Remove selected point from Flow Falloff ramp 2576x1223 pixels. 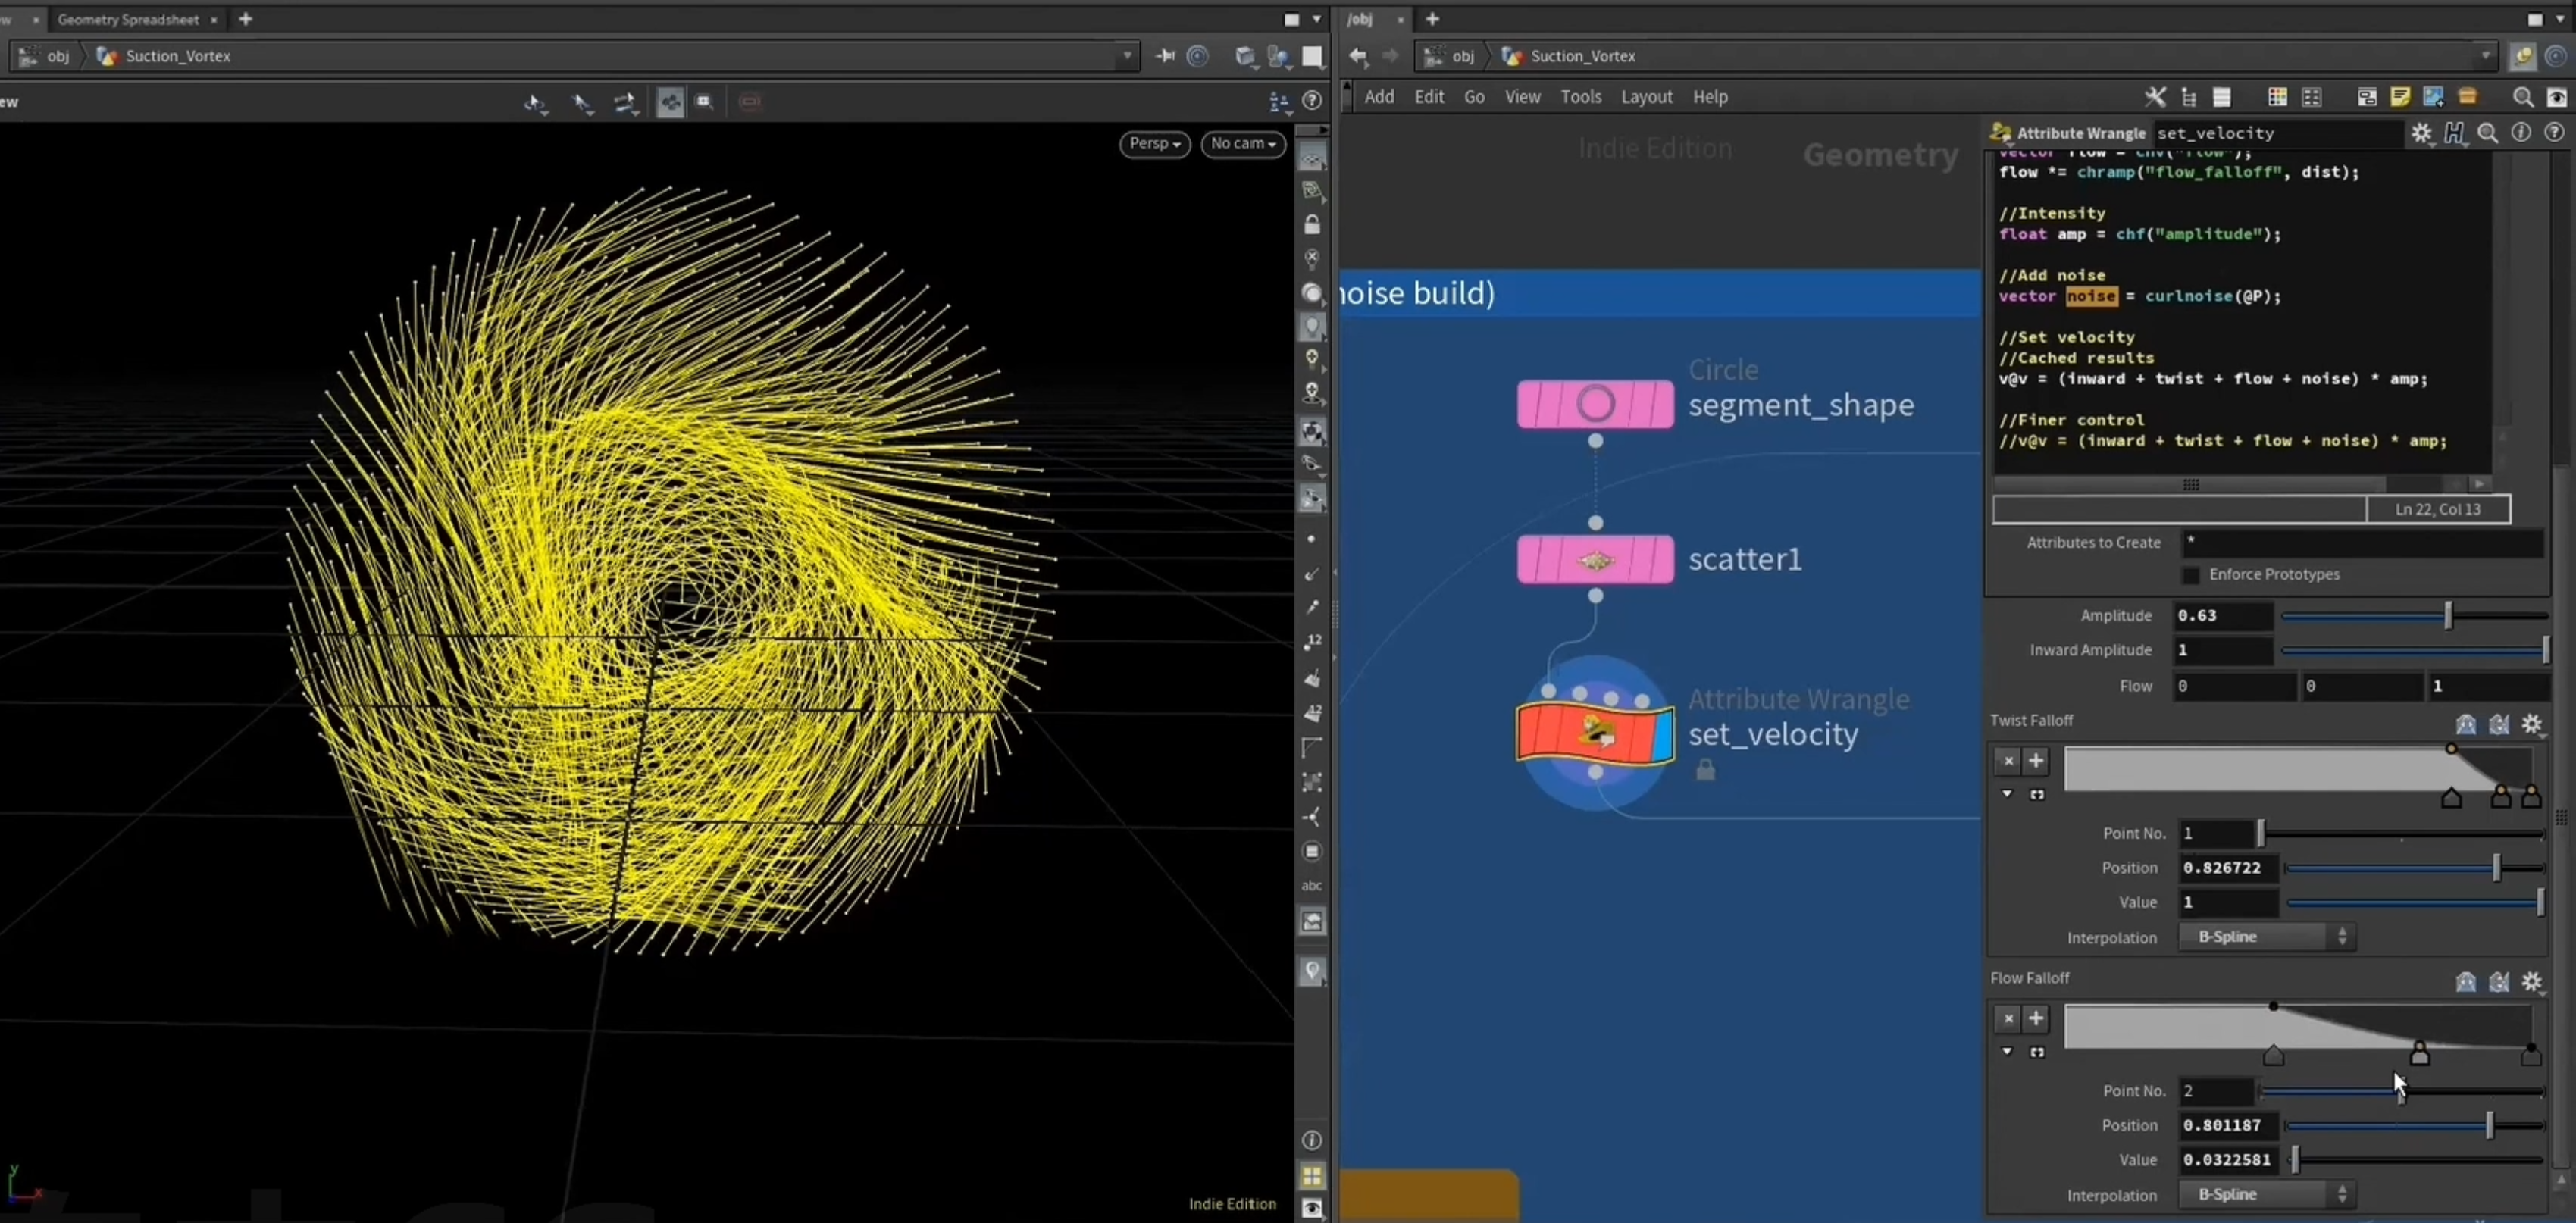click(x=2008, y=1019)
